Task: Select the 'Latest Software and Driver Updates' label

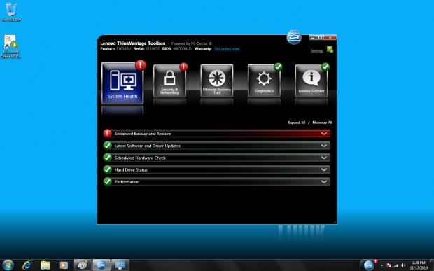Action: (148, 146)
